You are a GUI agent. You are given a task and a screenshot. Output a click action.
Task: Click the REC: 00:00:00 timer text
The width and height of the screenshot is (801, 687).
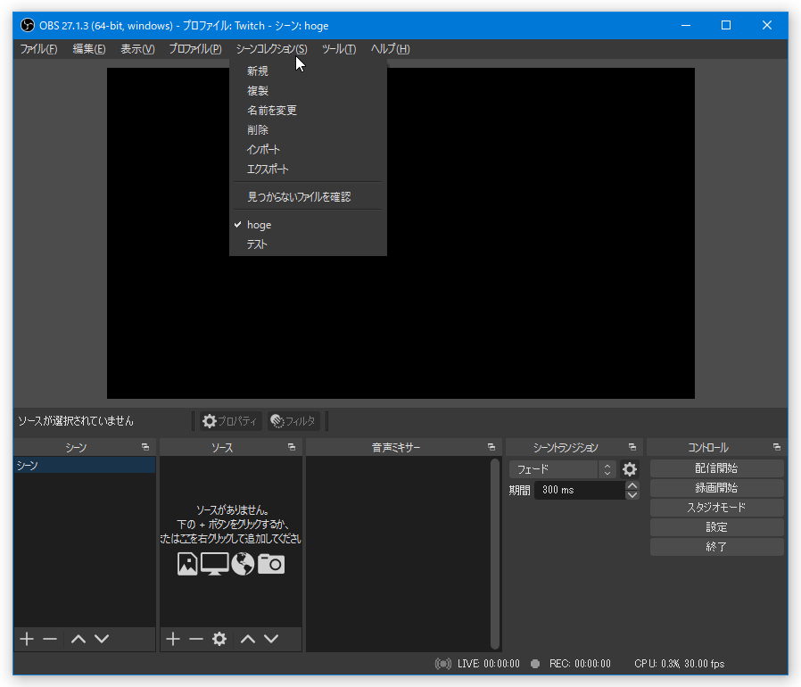[x=580, y=664]
